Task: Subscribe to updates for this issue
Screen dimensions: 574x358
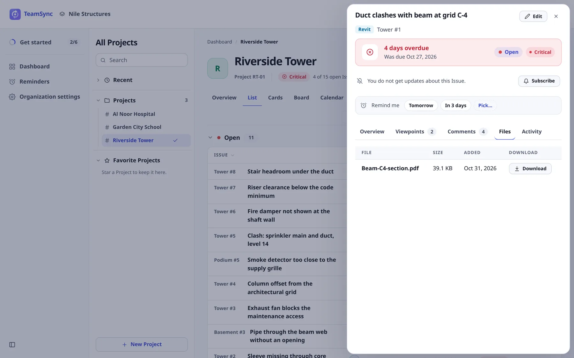Action: tap(539, 81)
